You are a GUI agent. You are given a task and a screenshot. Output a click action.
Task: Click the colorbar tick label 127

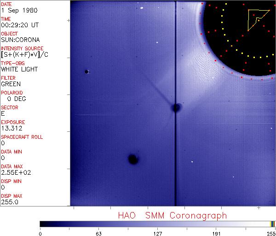tap(158, 233)
